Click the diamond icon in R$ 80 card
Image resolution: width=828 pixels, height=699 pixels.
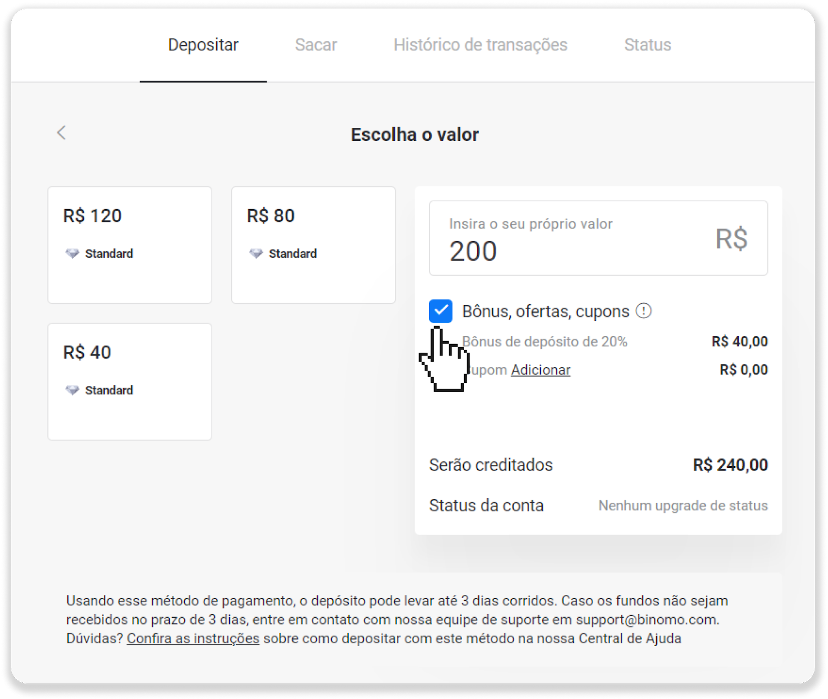coord(256,254)
